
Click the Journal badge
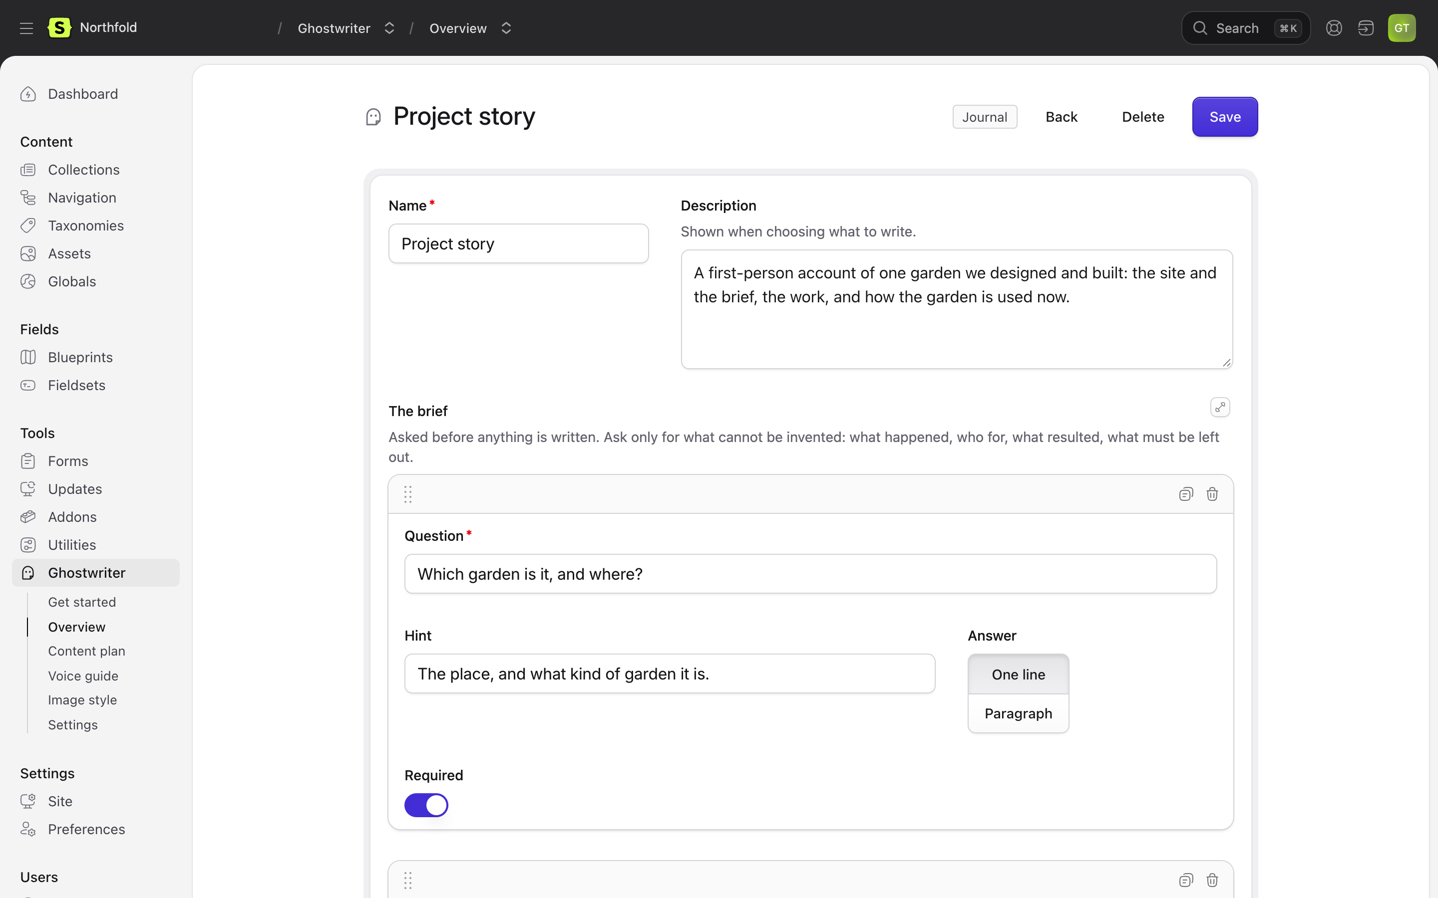[985, 117]
